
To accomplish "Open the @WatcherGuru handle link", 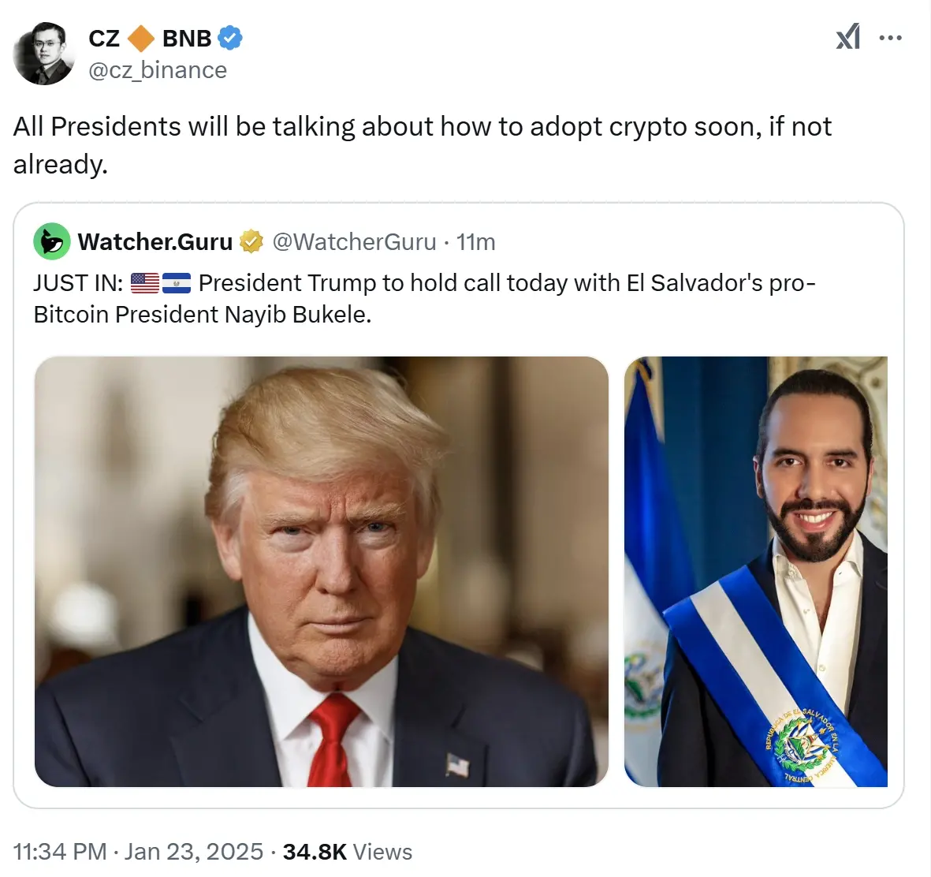I will pyautogui.click(x=355, y=242).
